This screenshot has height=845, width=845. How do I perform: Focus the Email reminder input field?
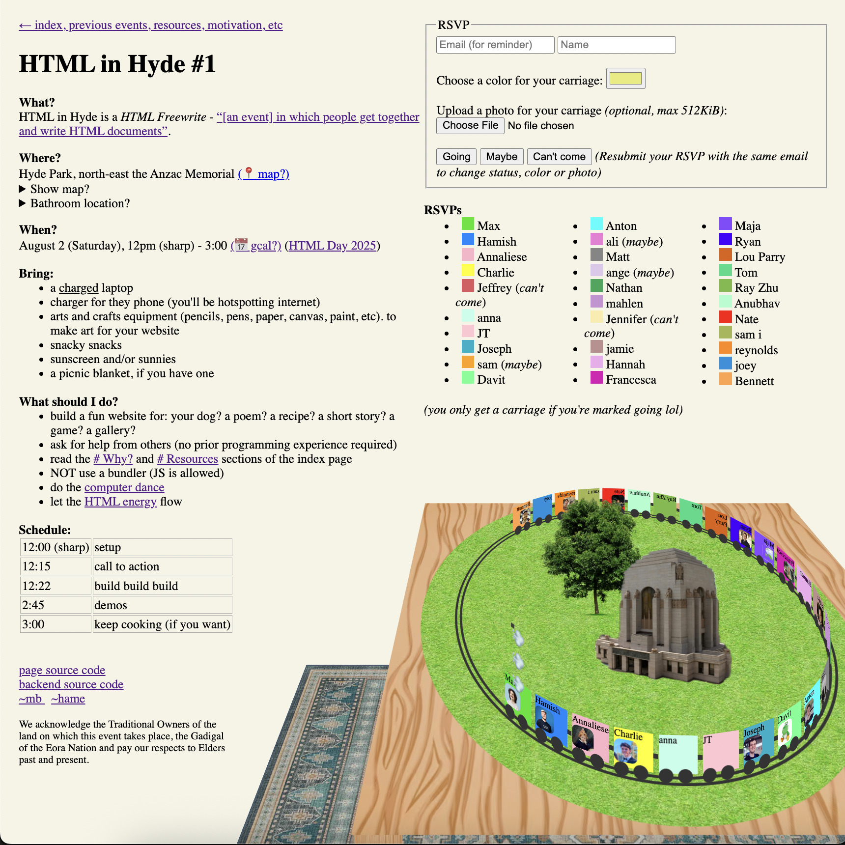(495, 45)
